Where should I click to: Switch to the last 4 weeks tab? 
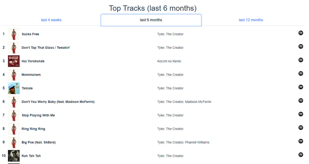[x=51, y=20]
